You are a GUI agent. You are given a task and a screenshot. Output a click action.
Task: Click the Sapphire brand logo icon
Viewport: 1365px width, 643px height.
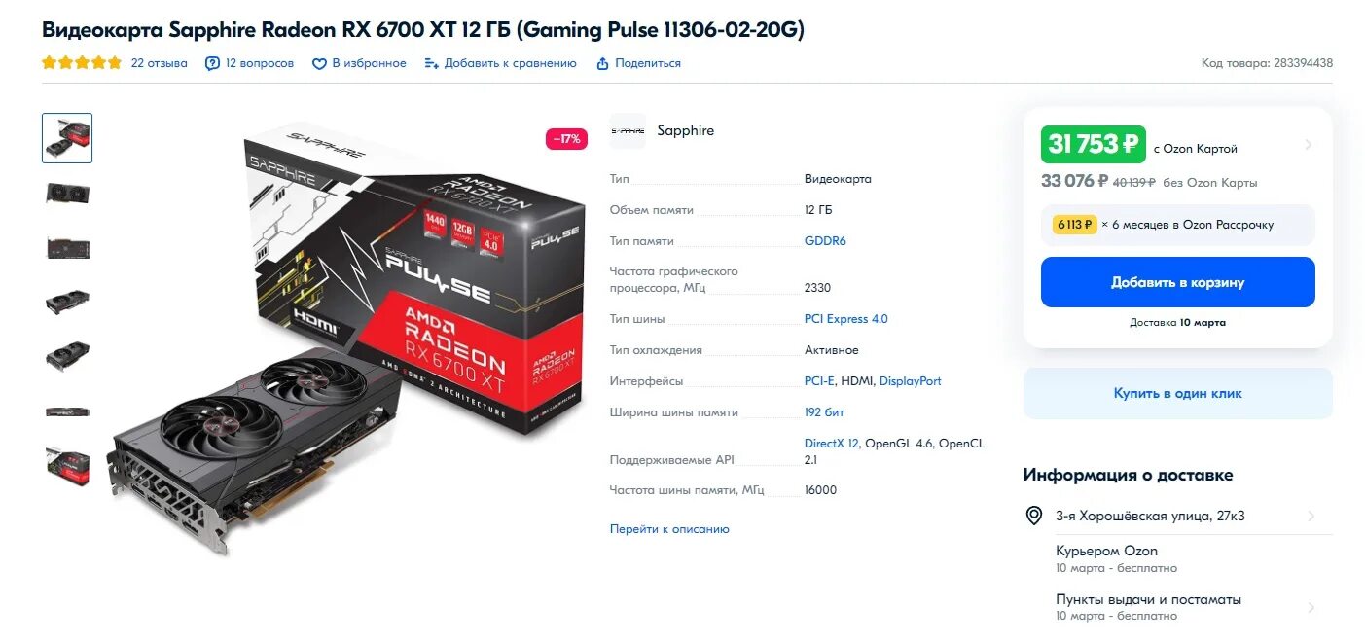click(x=628, y=130)
